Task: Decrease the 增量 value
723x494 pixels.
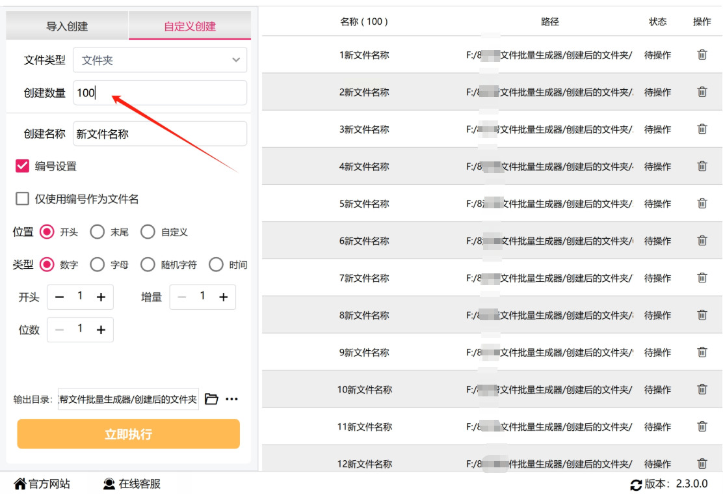Action: [x=182, y=297]
